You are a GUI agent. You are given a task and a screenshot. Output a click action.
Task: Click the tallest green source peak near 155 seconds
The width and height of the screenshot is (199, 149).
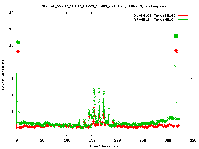click(x=94, y=90)
